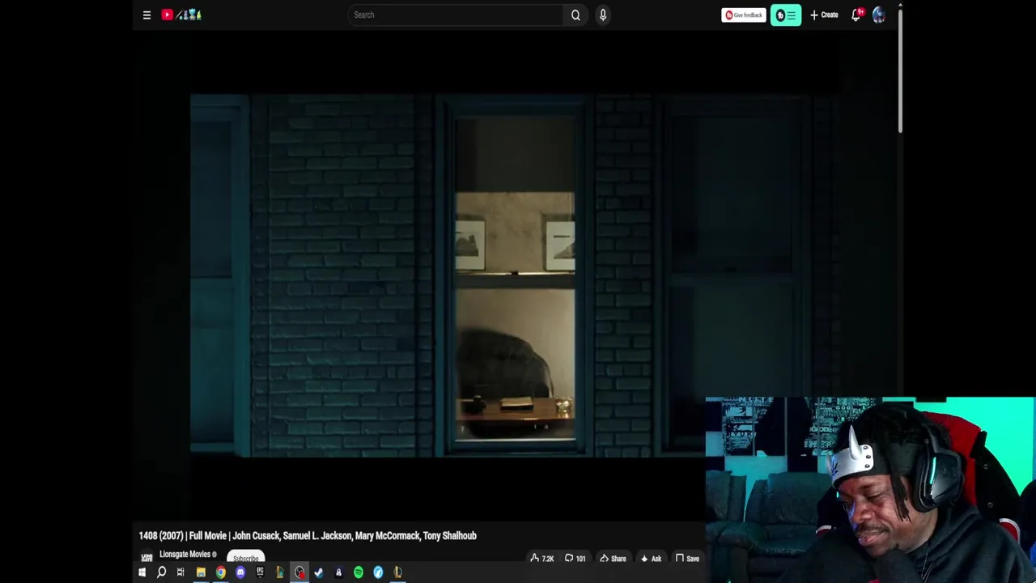Open Task View on the taskbar
This screenshot has height=583, width=1036.
(180, 572)
